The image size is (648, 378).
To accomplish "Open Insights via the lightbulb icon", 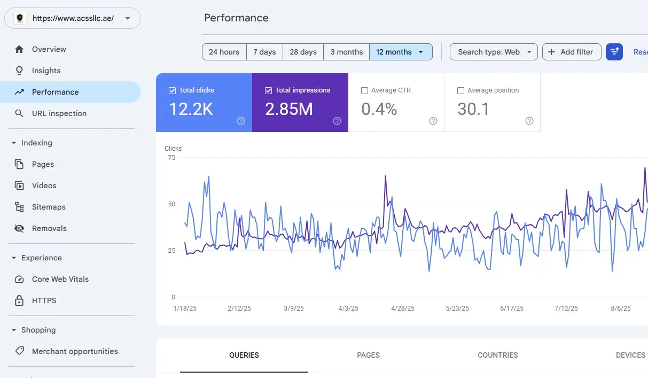I will 19,71.
